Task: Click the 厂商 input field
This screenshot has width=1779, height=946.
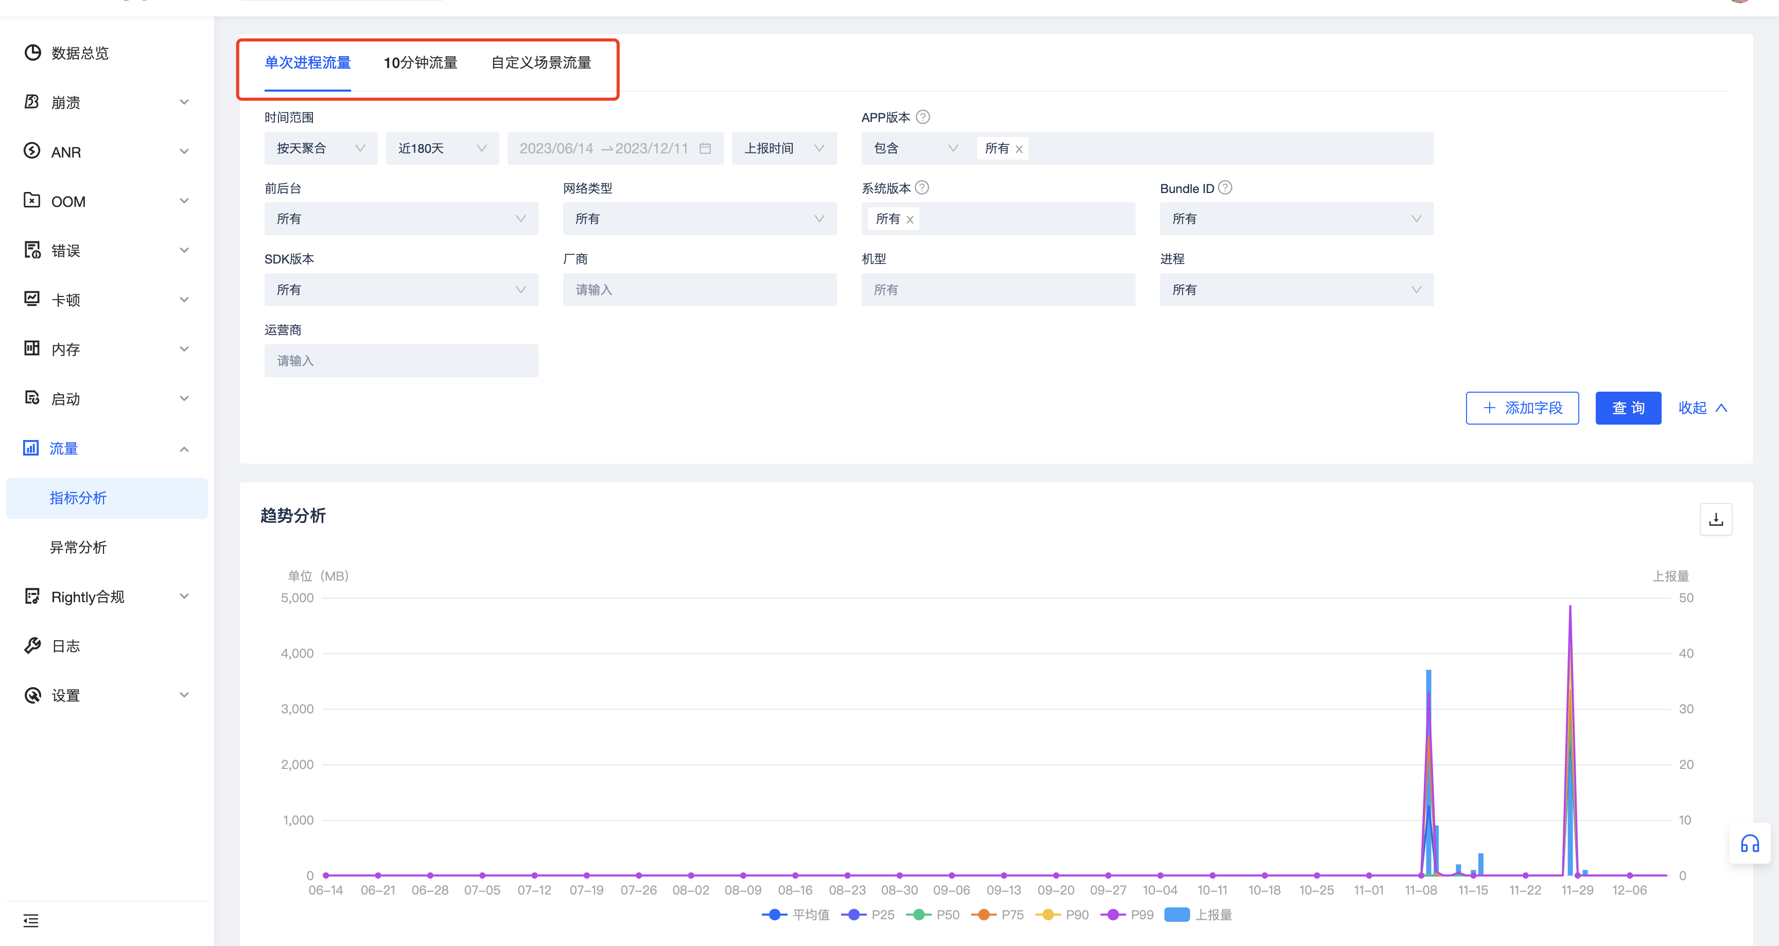Action: (699, 290)
